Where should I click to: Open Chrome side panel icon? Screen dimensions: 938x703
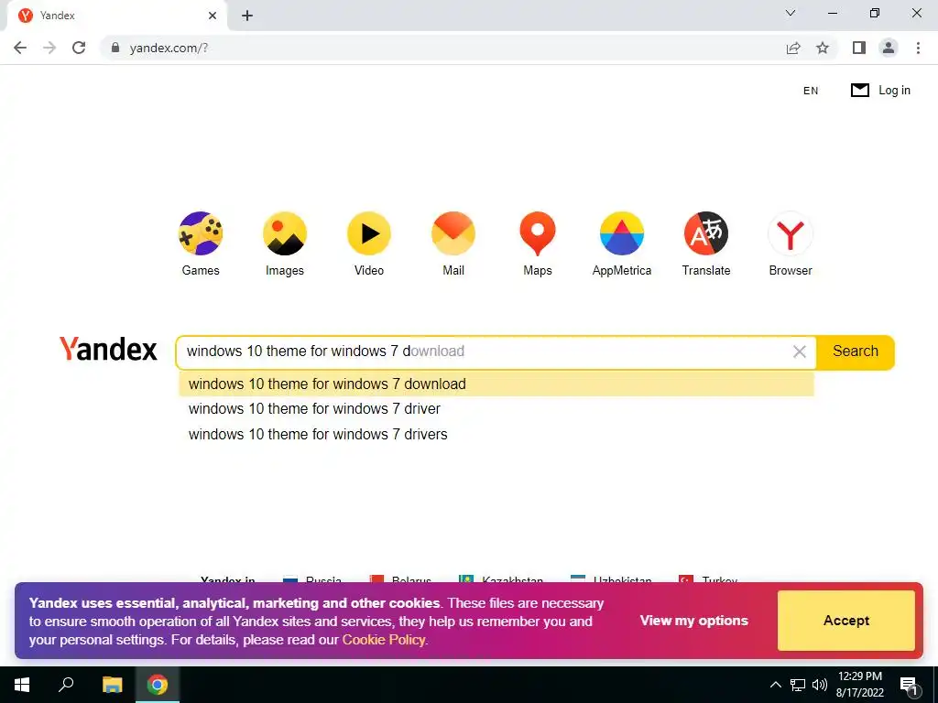point(859,48)
